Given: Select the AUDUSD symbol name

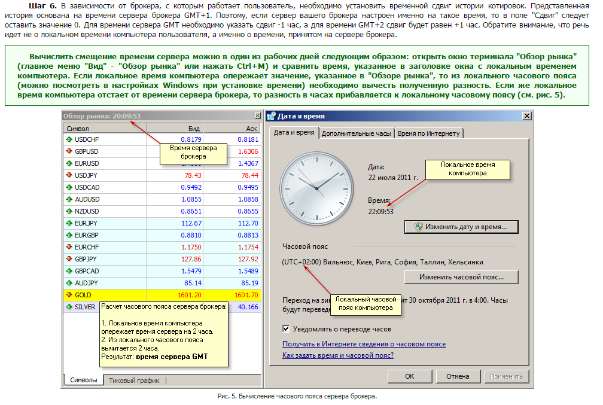Looking at the screenshot, I should 87,199.
